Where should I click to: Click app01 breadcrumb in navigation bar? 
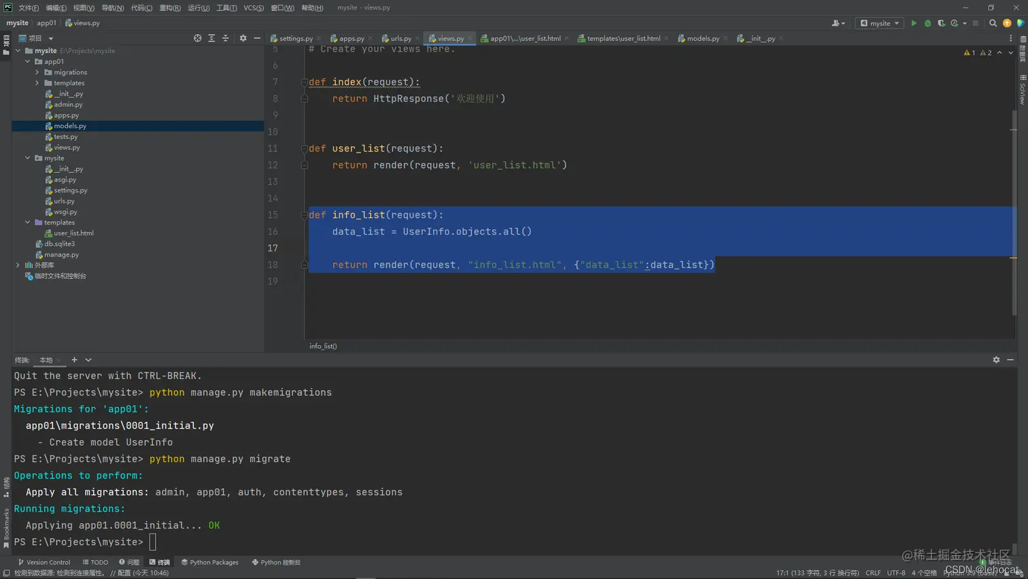tap(46, 23)
